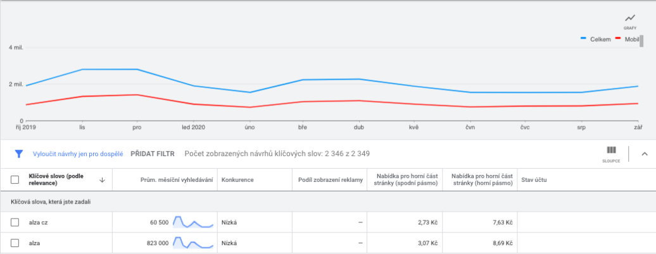Click the led 2020 axis label
This screenshot has width=656, height=254.
click(x=193, y=127)
